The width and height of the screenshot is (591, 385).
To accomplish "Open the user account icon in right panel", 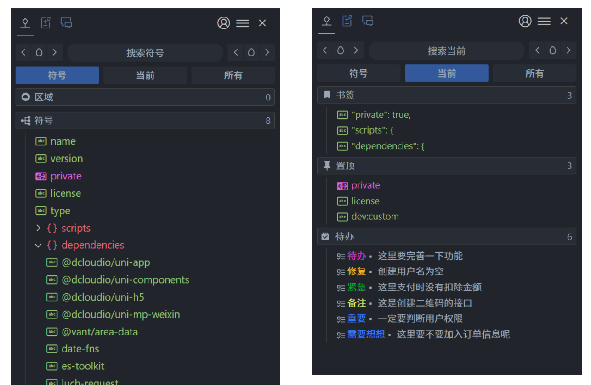I will tap(525, 21).
